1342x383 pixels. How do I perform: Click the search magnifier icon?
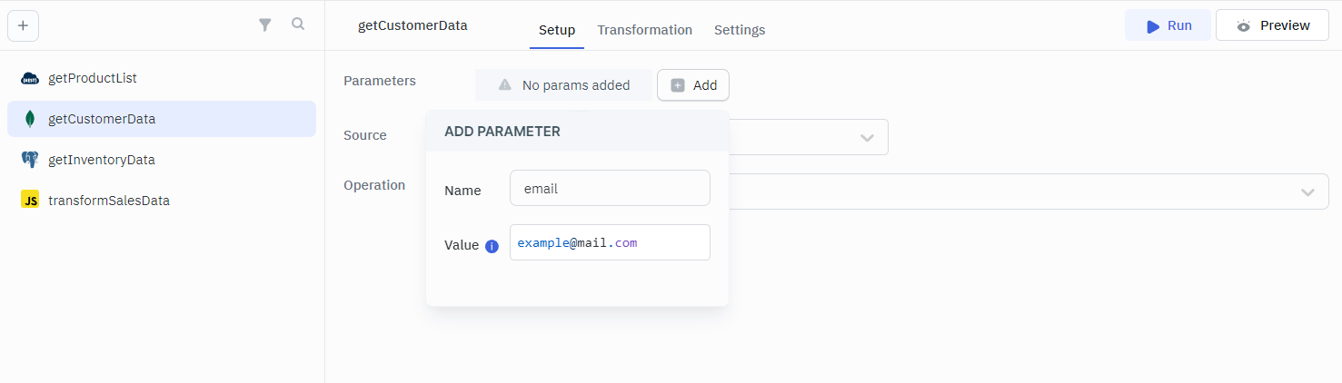coord(298,25)
